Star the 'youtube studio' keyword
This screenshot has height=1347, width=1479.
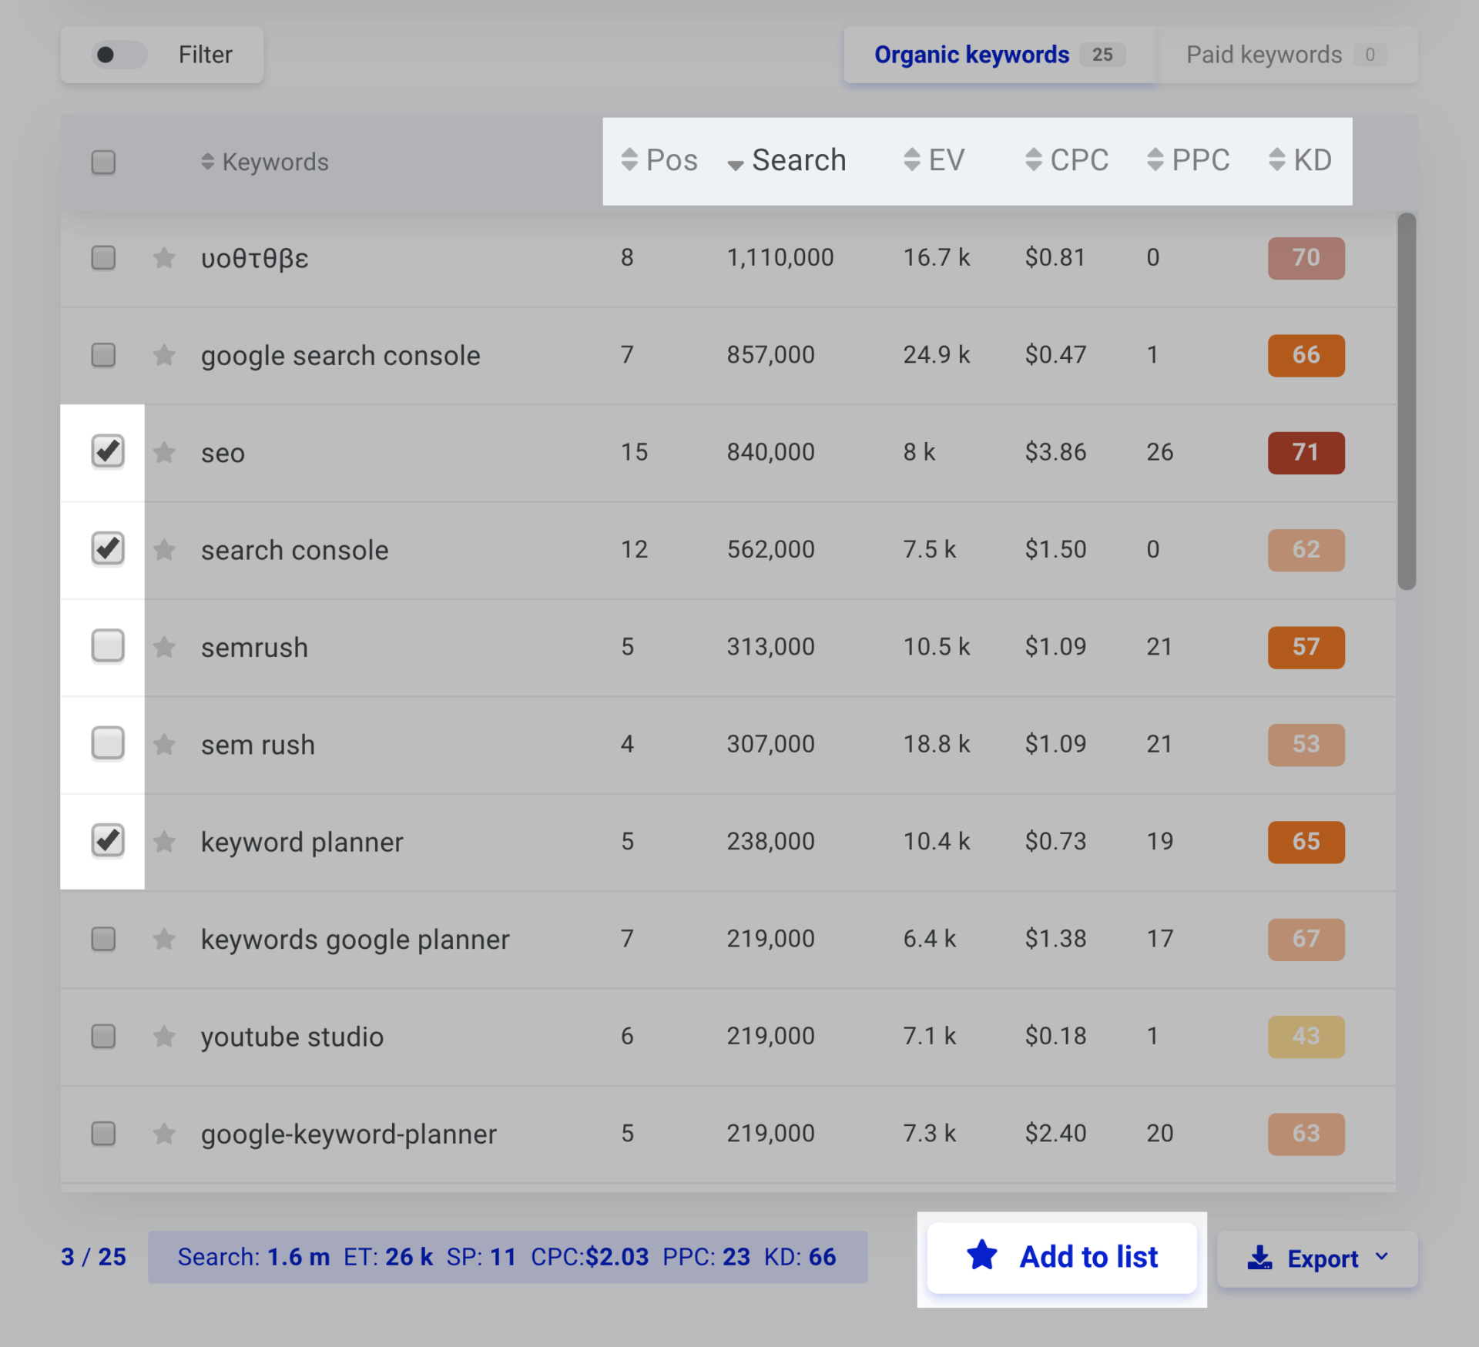click(164, 1037)
